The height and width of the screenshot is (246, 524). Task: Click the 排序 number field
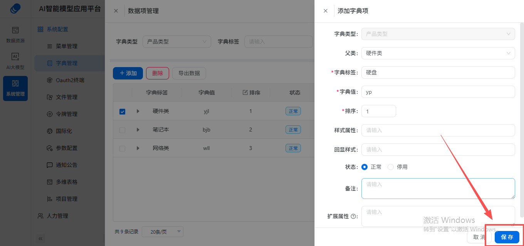point(379,111)
